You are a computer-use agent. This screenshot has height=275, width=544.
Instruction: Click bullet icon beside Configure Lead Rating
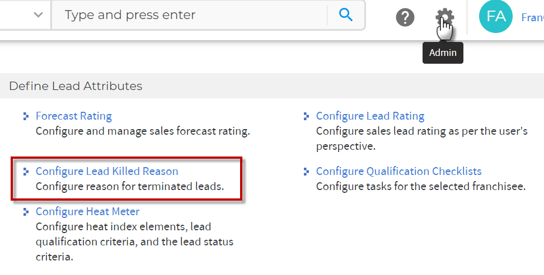pos(306,116)
